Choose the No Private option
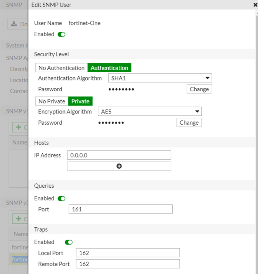 tap(52, 101)
